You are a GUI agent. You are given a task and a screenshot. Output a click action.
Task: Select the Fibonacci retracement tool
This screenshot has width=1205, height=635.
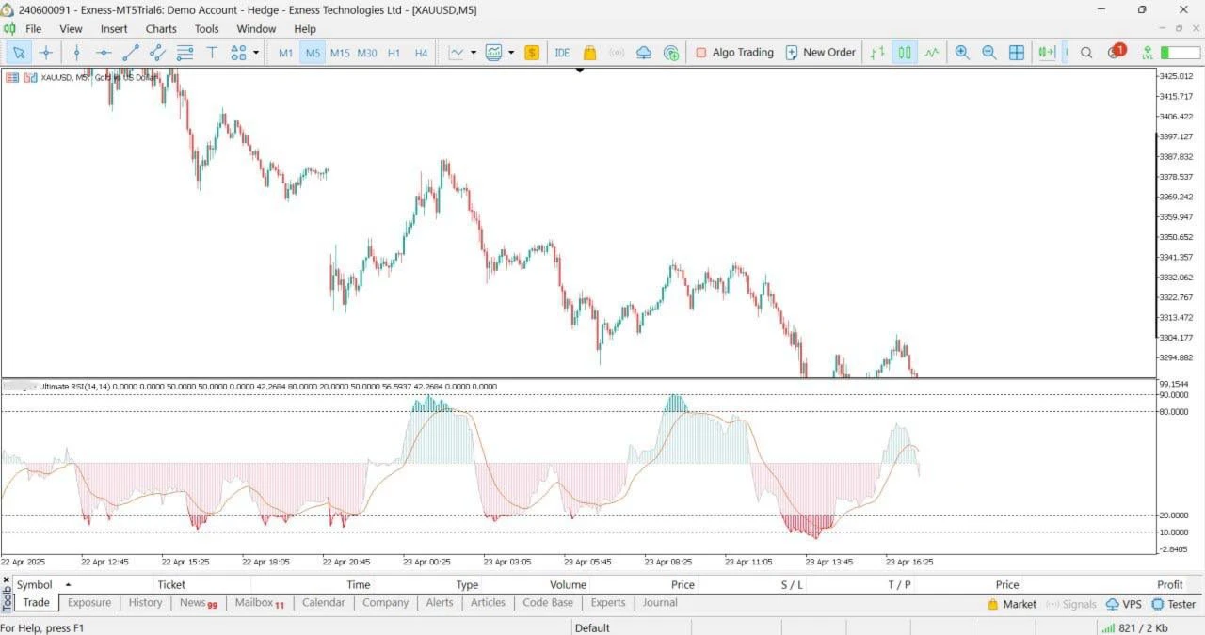pyautogui.click(x=185, y=53)
